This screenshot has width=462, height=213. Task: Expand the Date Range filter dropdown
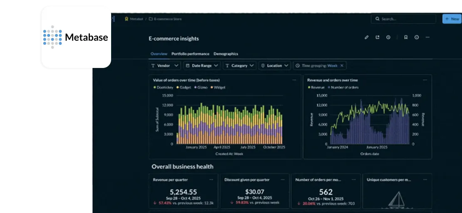[x=202, y=66]
